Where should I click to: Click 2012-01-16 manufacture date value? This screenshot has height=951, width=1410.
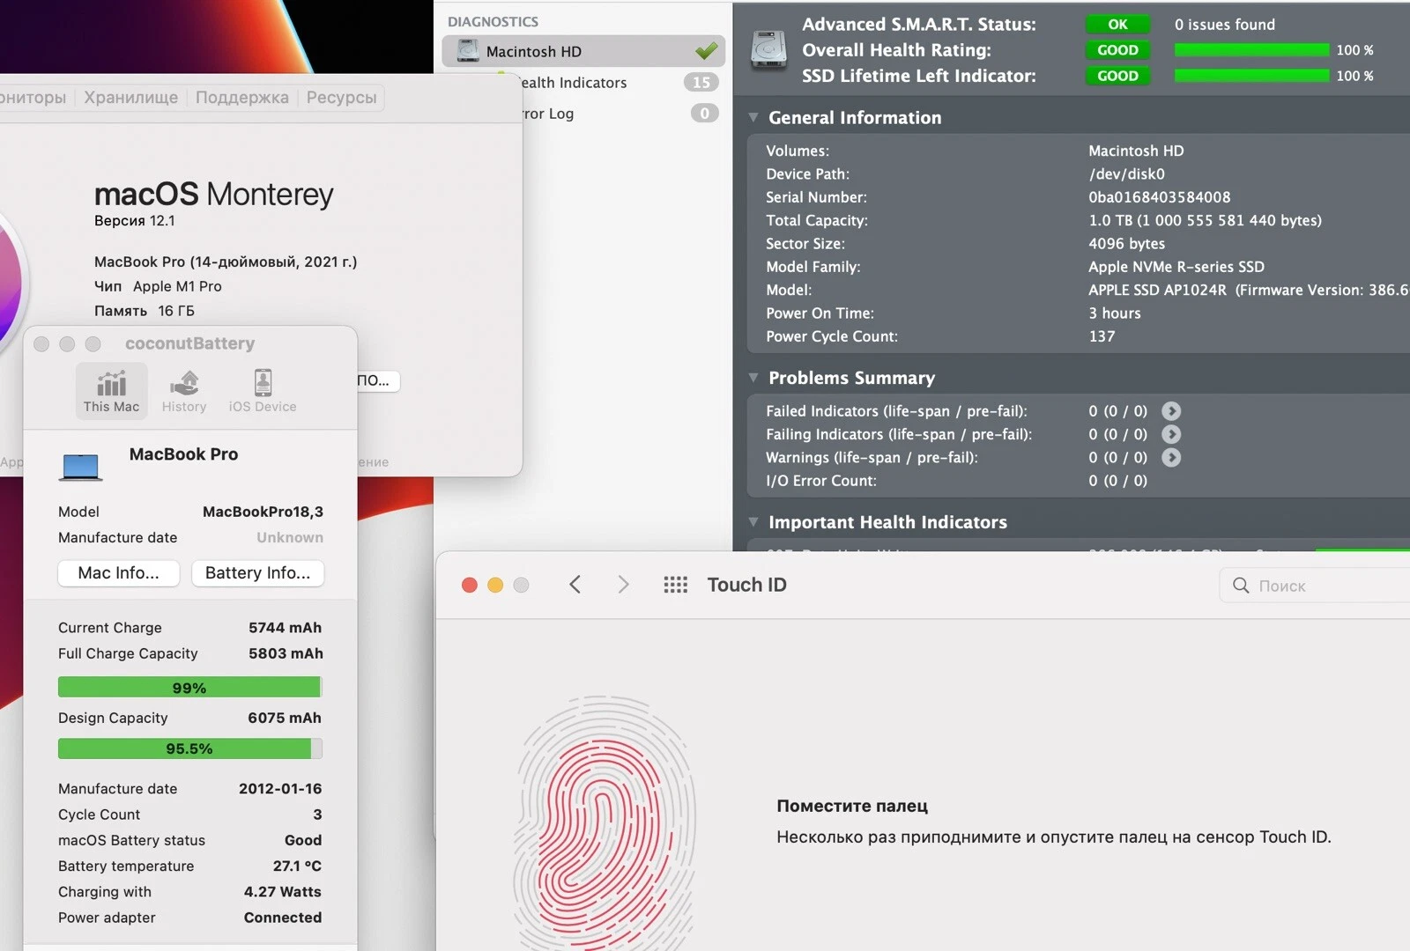pos(280,789)
